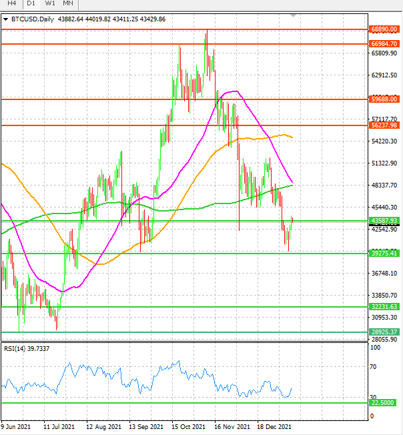403x435 pixels.
Task: Click the 56237.98 resistance level label
Action: pos(384,125)
